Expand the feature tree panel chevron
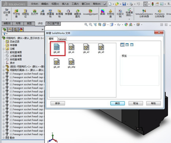The height and width of the screenshot is (143, 171). (x=42, y=29)
